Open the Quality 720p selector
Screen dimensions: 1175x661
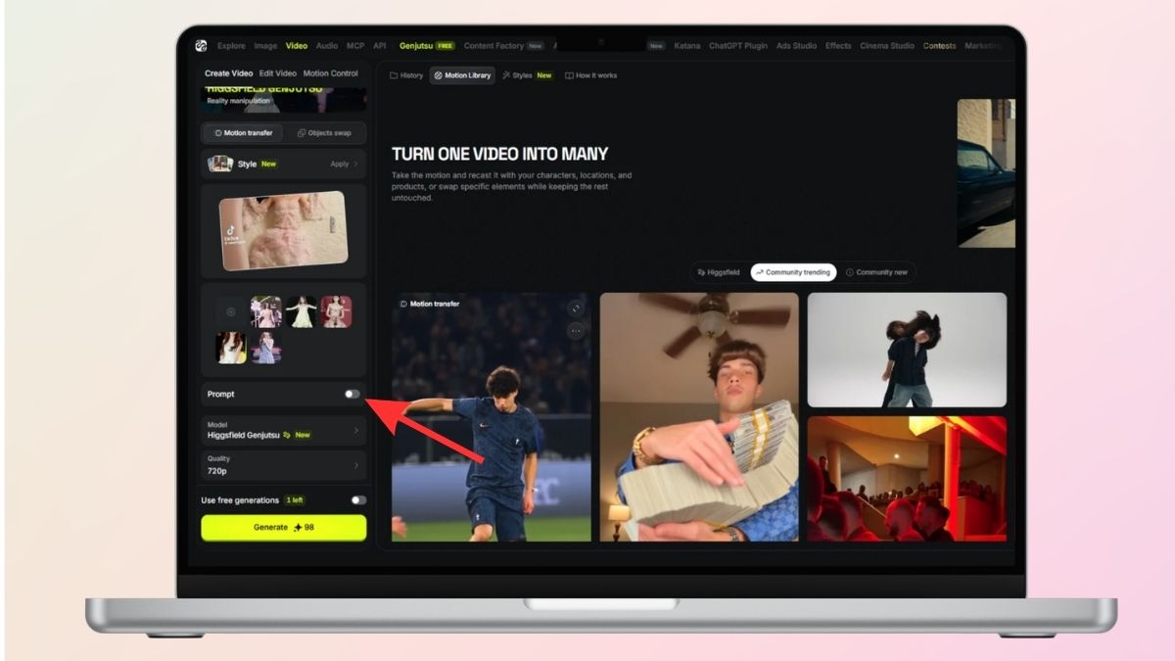tap(284, 465)
